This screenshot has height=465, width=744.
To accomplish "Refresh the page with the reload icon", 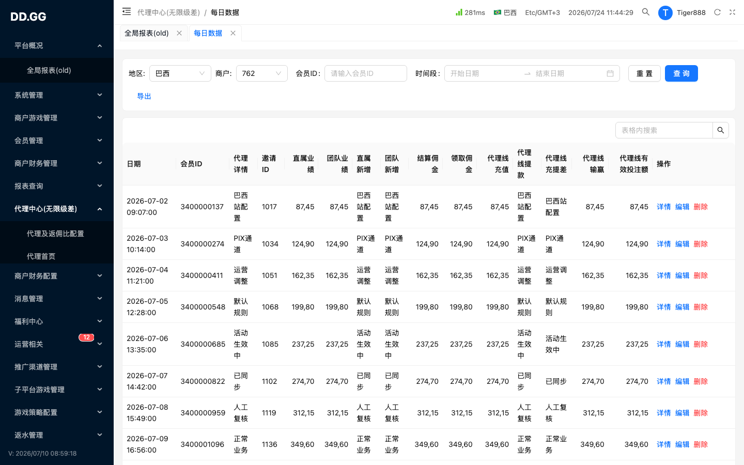I will click(717, 12).
